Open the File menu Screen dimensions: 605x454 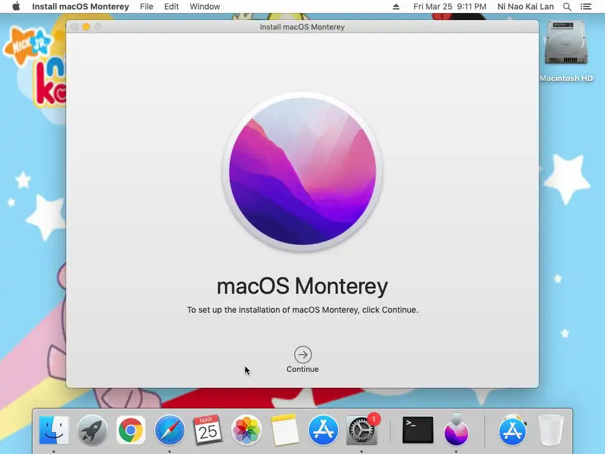(147, 7)
